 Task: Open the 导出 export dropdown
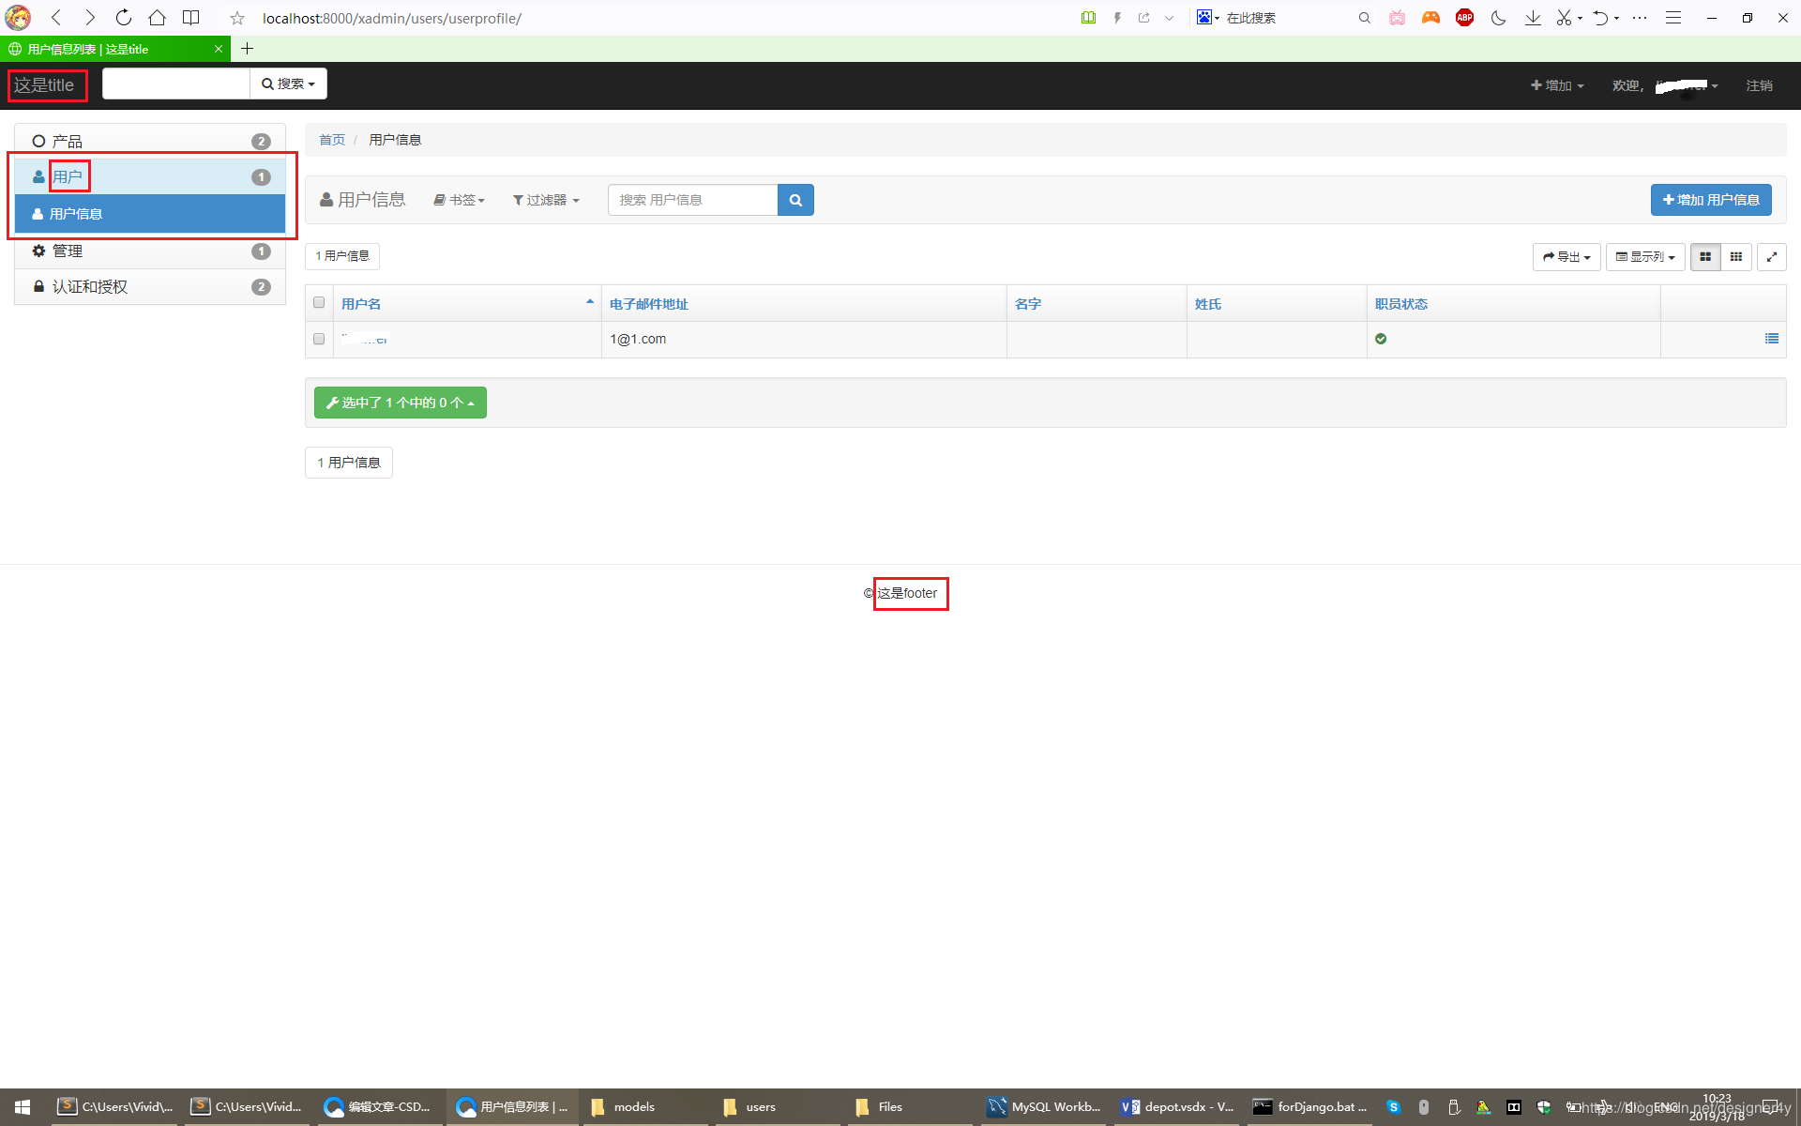[x=1566, y=256]
